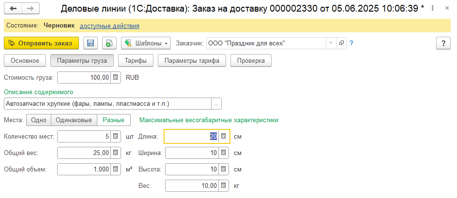Open calculator for Длина field
457x198 pixels.
[x=223, y=136]
